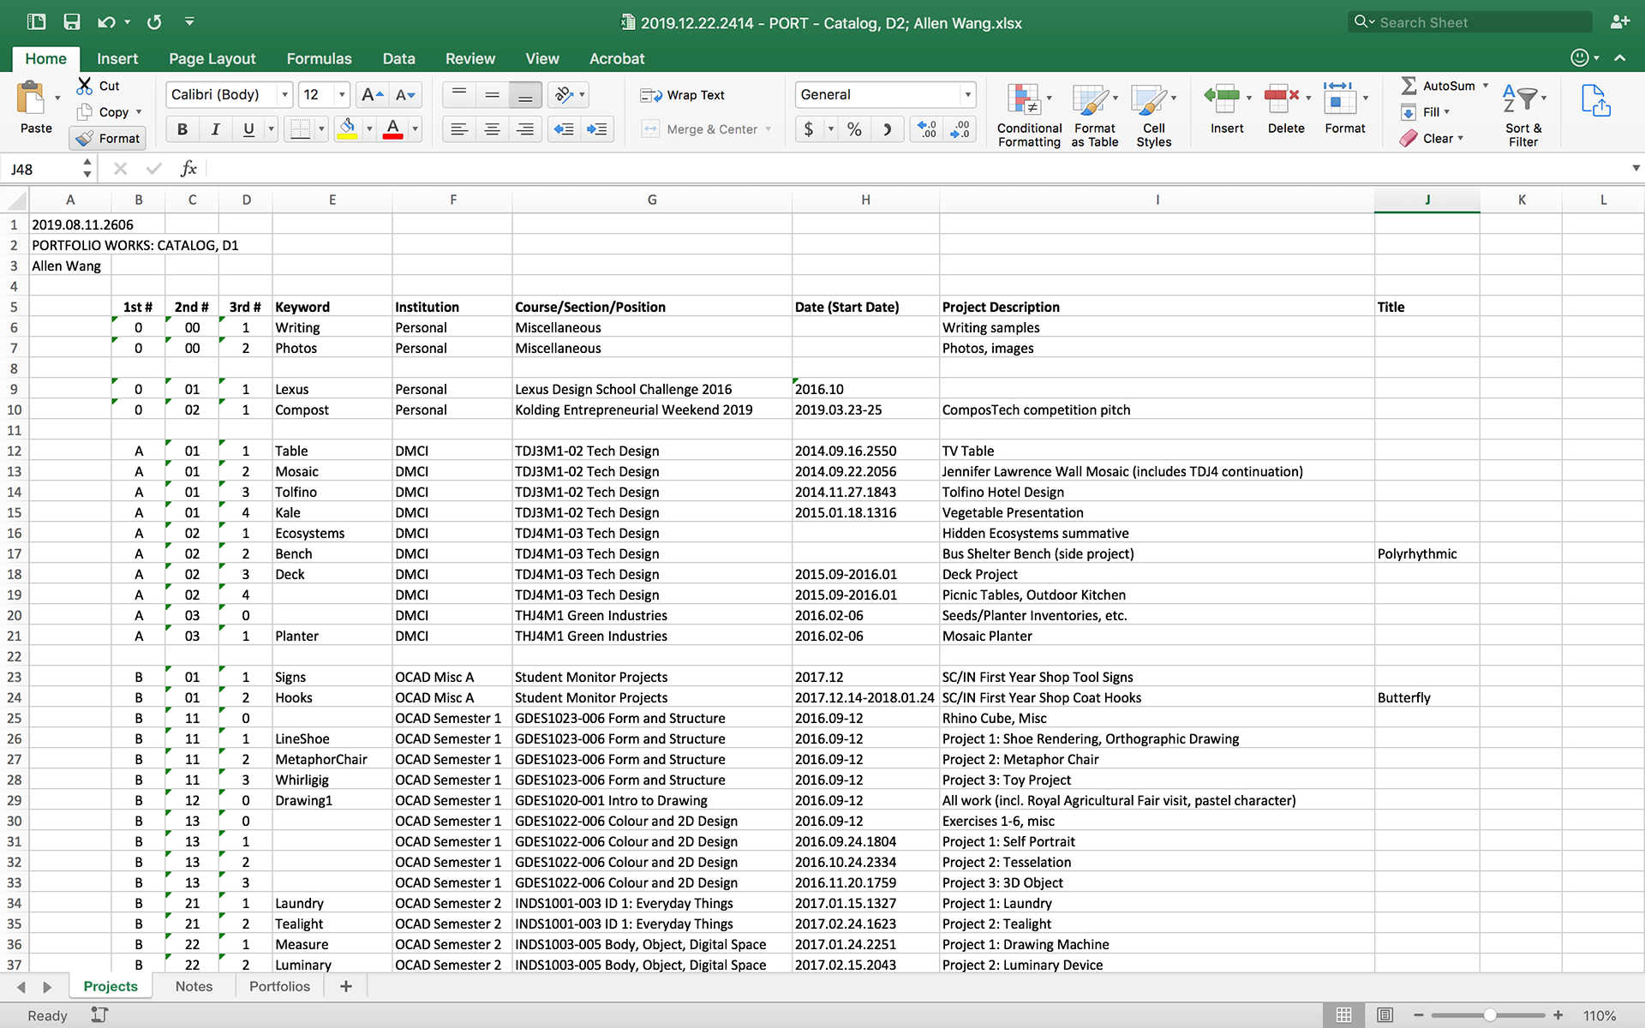The width and height of the screenshot is (1645, 1028).
Task: Click the increase indent icon
Action: (596, 129)
